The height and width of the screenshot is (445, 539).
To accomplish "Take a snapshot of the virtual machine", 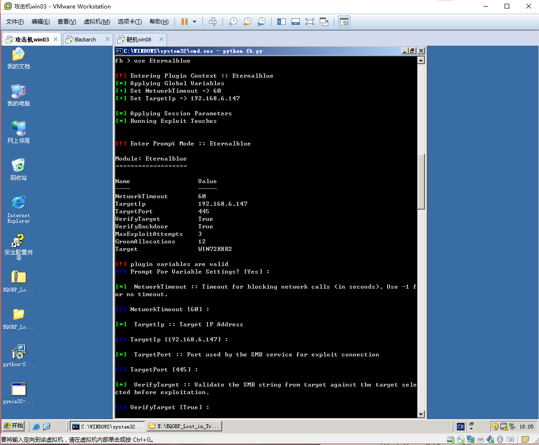I will 233,22.
